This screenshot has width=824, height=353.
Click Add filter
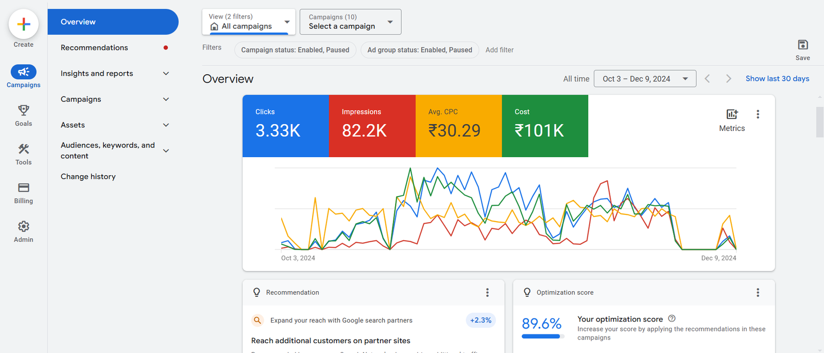[499, 50]
